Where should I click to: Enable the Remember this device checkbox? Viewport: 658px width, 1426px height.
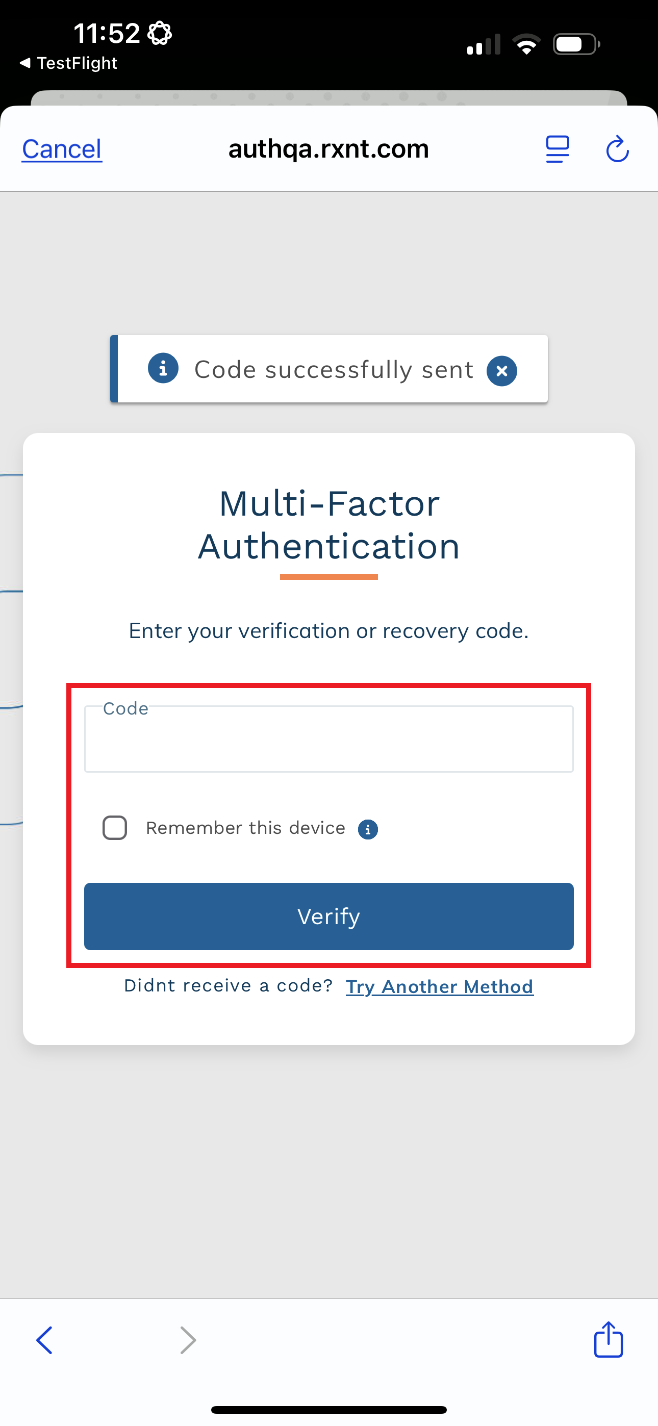coord(115,828)
